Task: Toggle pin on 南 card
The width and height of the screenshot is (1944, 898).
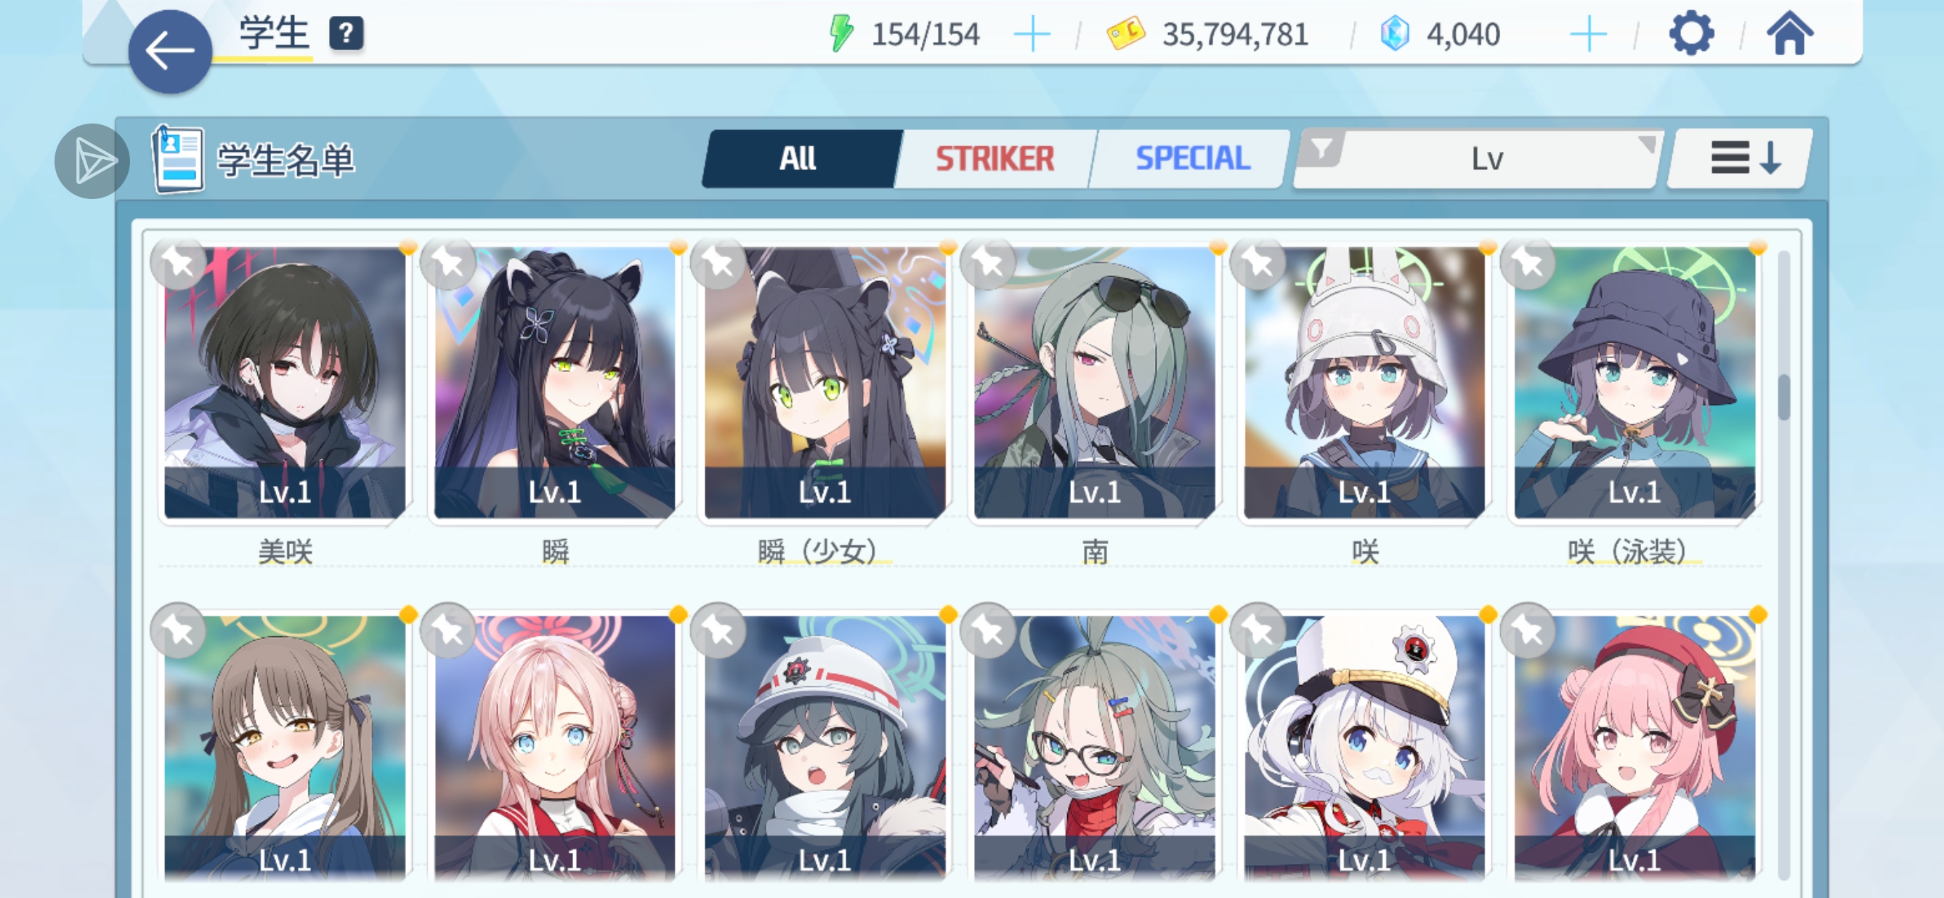Action: coord(988,263)
